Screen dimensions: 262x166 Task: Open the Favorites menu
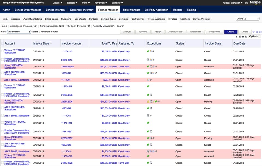[x=100, y=3]
